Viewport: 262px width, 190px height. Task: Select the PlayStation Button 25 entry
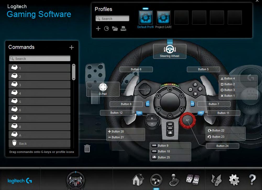point(170,157)
